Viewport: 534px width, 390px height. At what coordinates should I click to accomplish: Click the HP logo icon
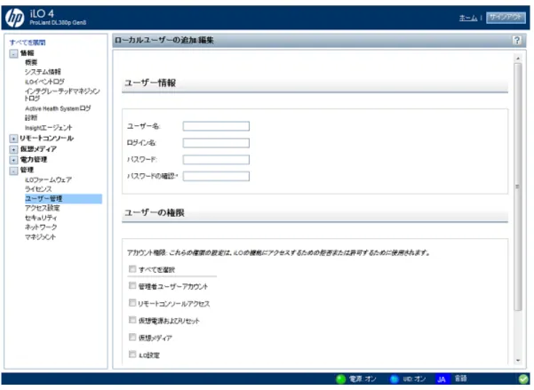tap(14, 18)
